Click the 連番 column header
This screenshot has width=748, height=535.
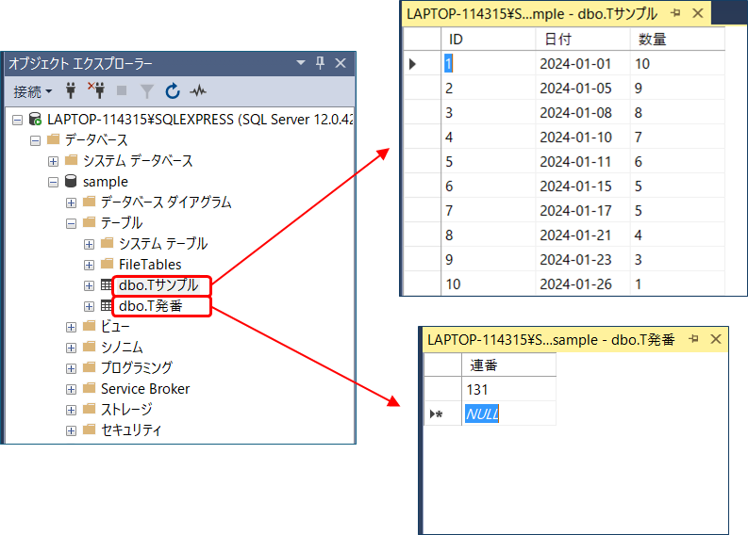click(x=509, y=365)
